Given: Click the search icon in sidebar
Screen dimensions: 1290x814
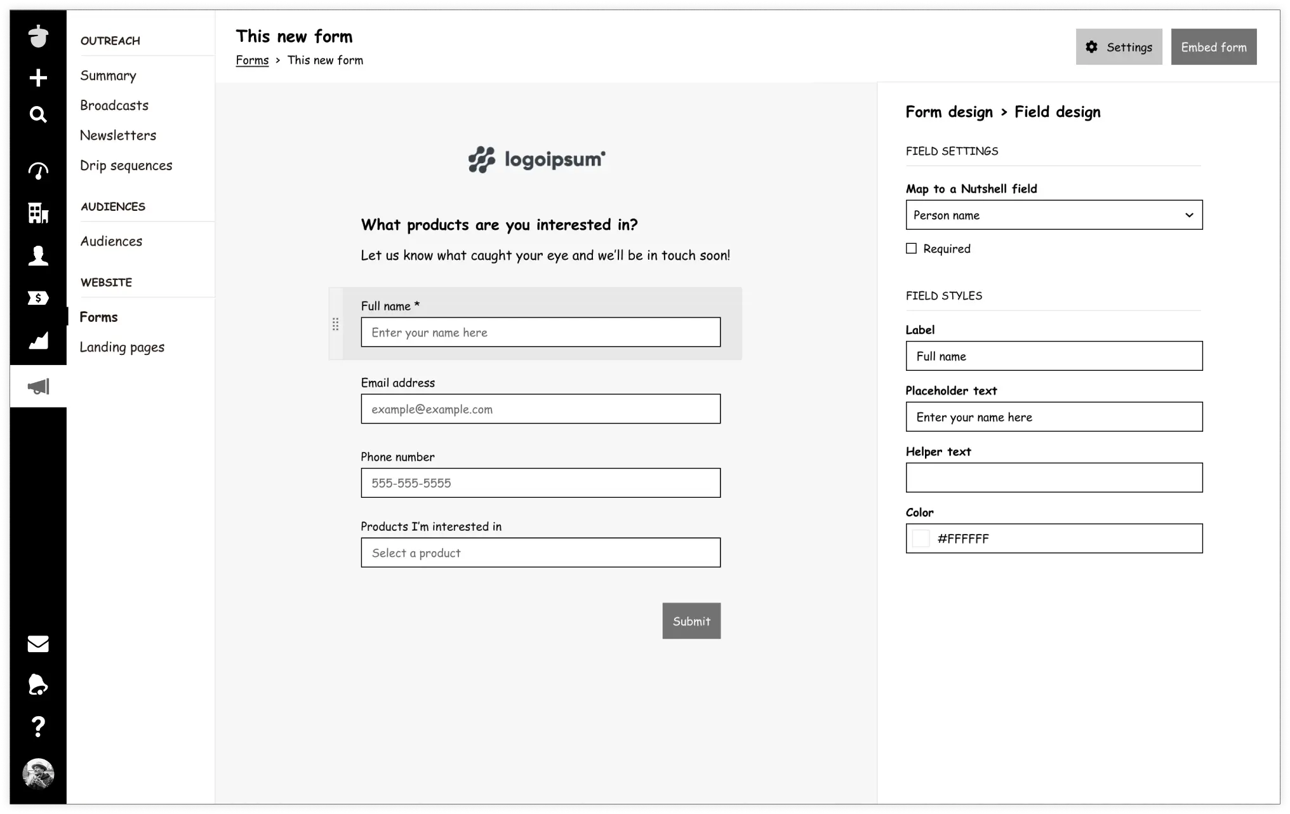Looking at the screenshot, I should [37, 112].
